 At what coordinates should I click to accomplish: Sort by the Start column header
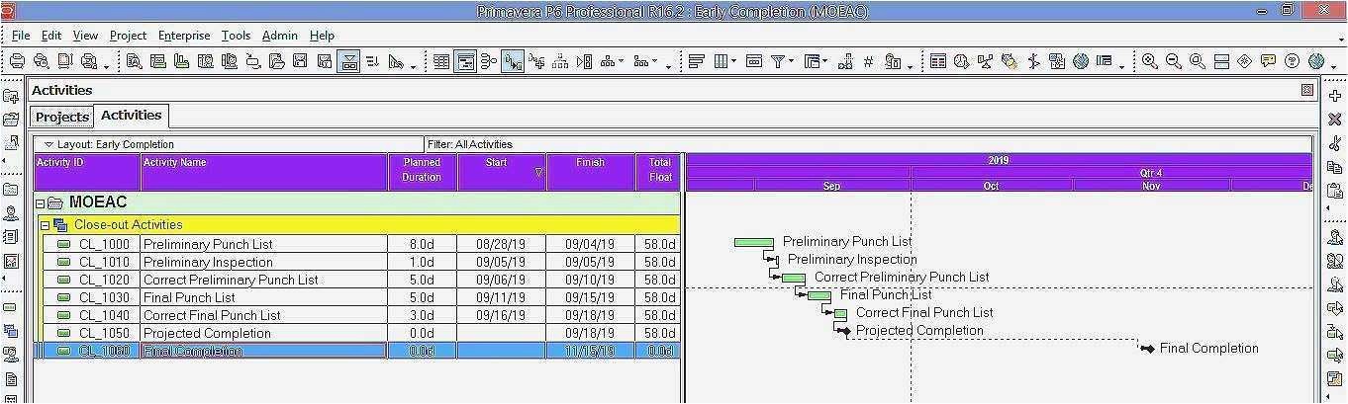click(x=501, y=170)
